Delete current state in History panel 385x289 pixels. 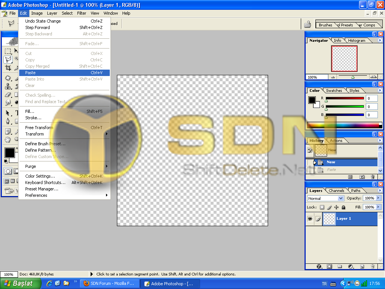[x=373, y=177]
